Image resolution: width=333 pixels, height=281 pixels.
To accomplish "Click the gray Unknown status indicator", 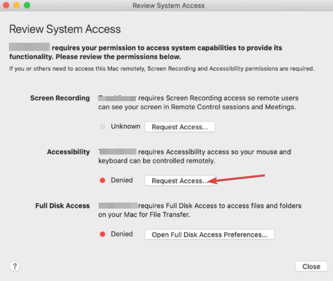I will tap(102, 127).
